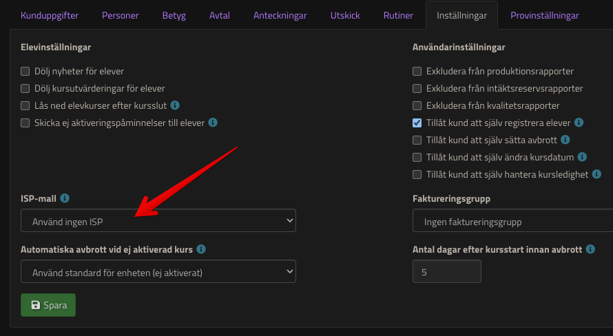The image size is (613, 336).
Task: Click info icon beside Lås ned elevkurser
Action: pyautogui.click(x=175, y=105)
